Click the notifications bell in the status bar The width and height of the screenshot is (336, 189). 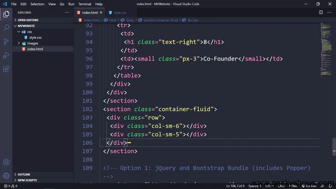(x=330, y=186)
